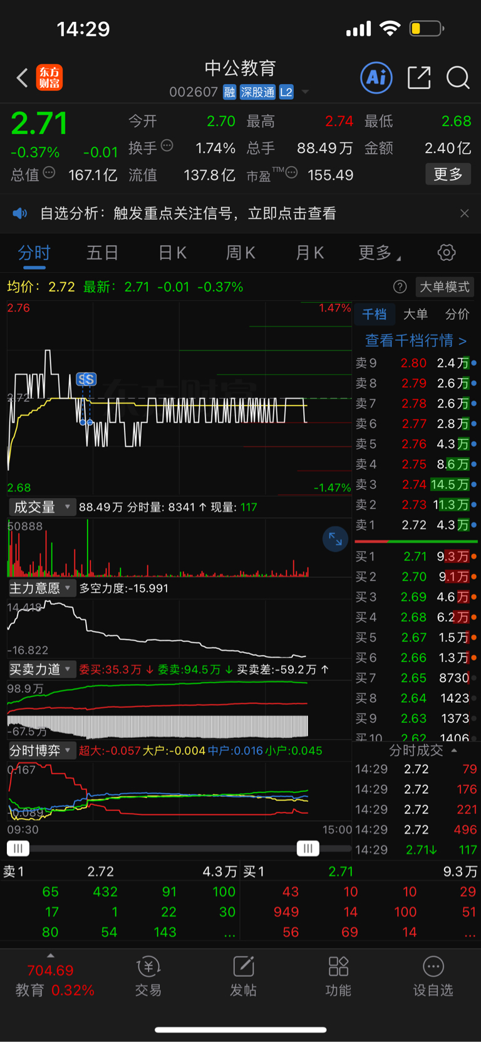481x1042 pixels.
Task: Open the 主力意愿 indicator dropdown
Action: (41, 588)
